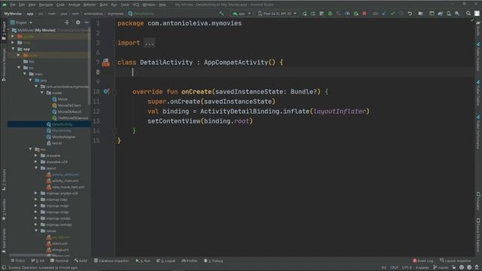482x271 pixels.
Task: Click the Attach debugger to process icon
Action: (355, 14)
